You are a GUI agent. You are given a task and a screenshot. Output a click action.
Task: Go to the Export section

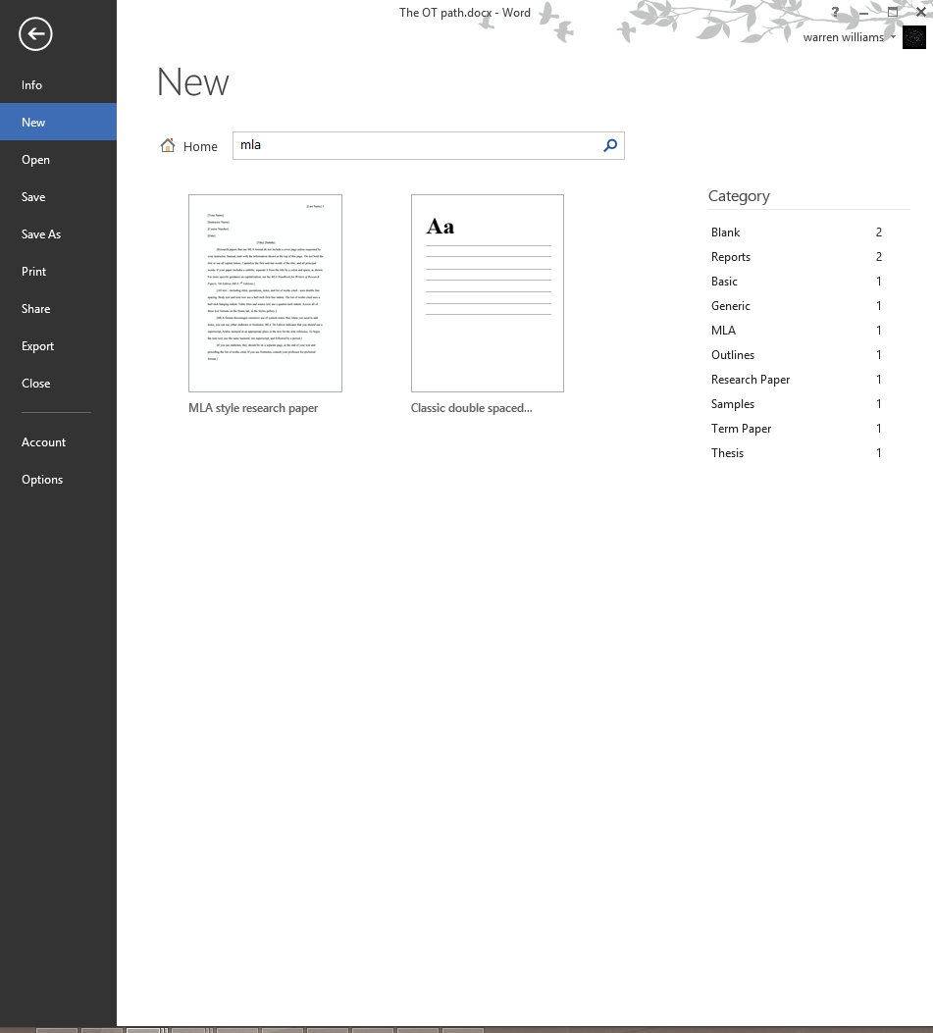pos(38,346)
